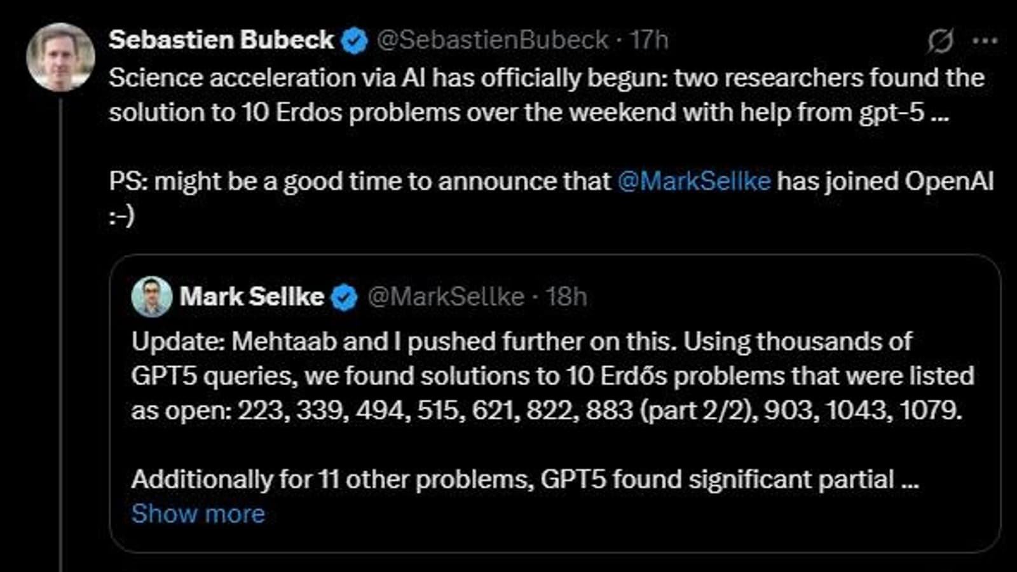Open the tweet's 17h timestamp
1017x572 pixels.
tap(649, 40)
